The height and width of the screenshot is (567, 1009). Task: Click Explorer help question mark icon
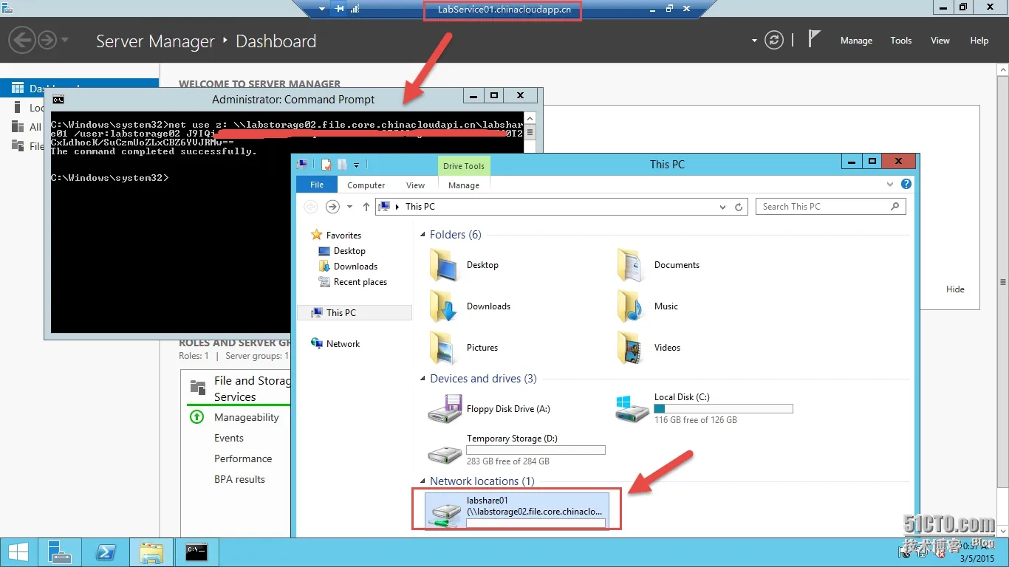[x=906, y=185]
